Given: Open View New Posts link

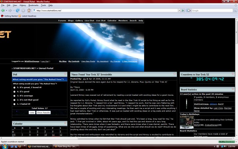Looking at the screenshot, I should (88, 61).
